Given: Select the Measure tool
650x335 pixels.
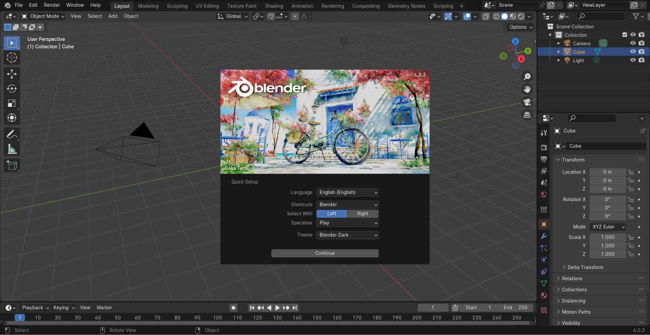Looking at the screenshot, I should [11, 149].
